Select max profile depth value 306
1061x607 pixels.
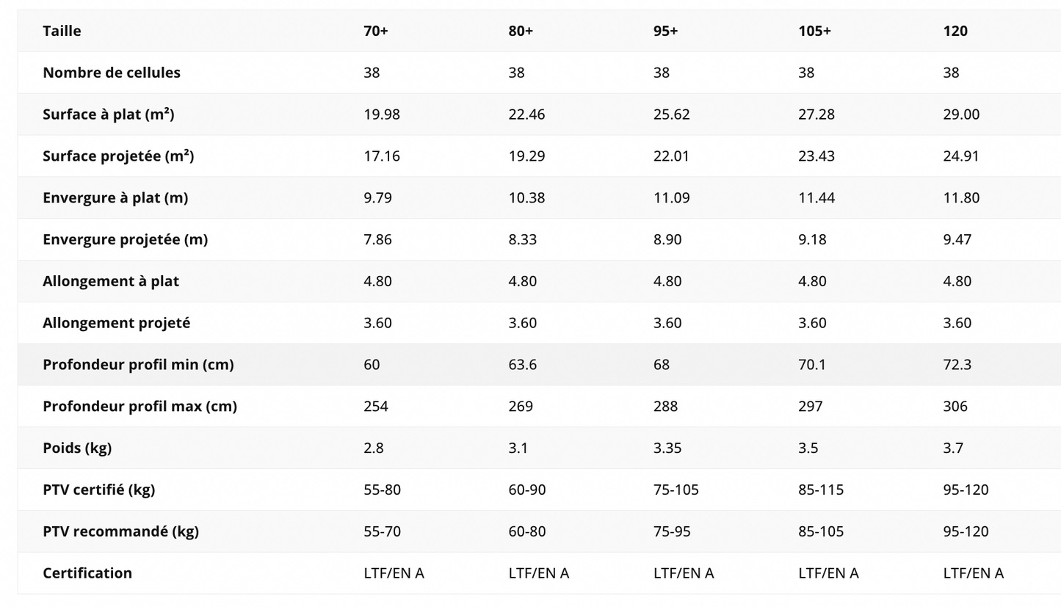click(955, 407)
